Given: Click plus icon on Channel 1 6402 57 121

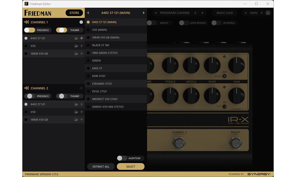Looking at the screenshot, I should coord(81,38).
